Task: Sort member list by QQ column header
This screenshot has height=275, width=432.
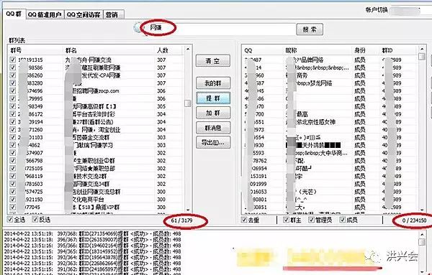Action: tap(248, 50)
